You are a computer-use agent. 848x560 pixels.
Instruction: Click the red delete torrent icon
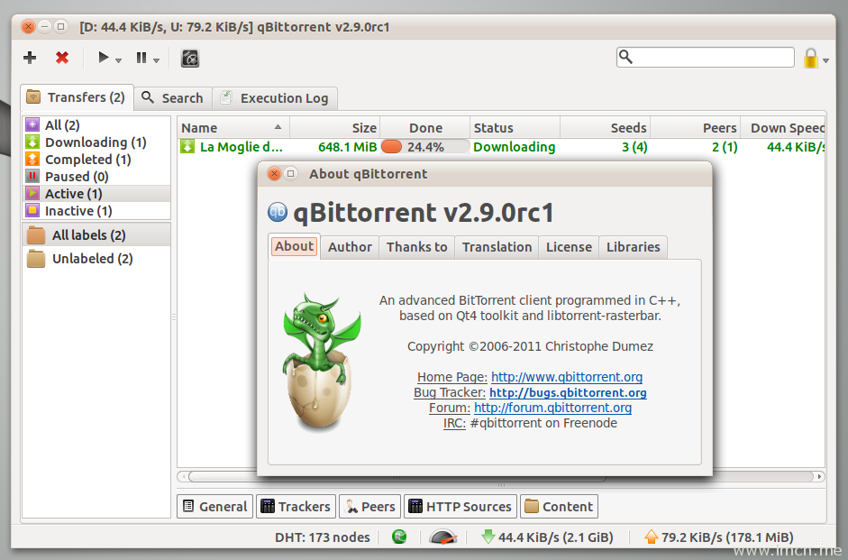(x=62, y=58)
